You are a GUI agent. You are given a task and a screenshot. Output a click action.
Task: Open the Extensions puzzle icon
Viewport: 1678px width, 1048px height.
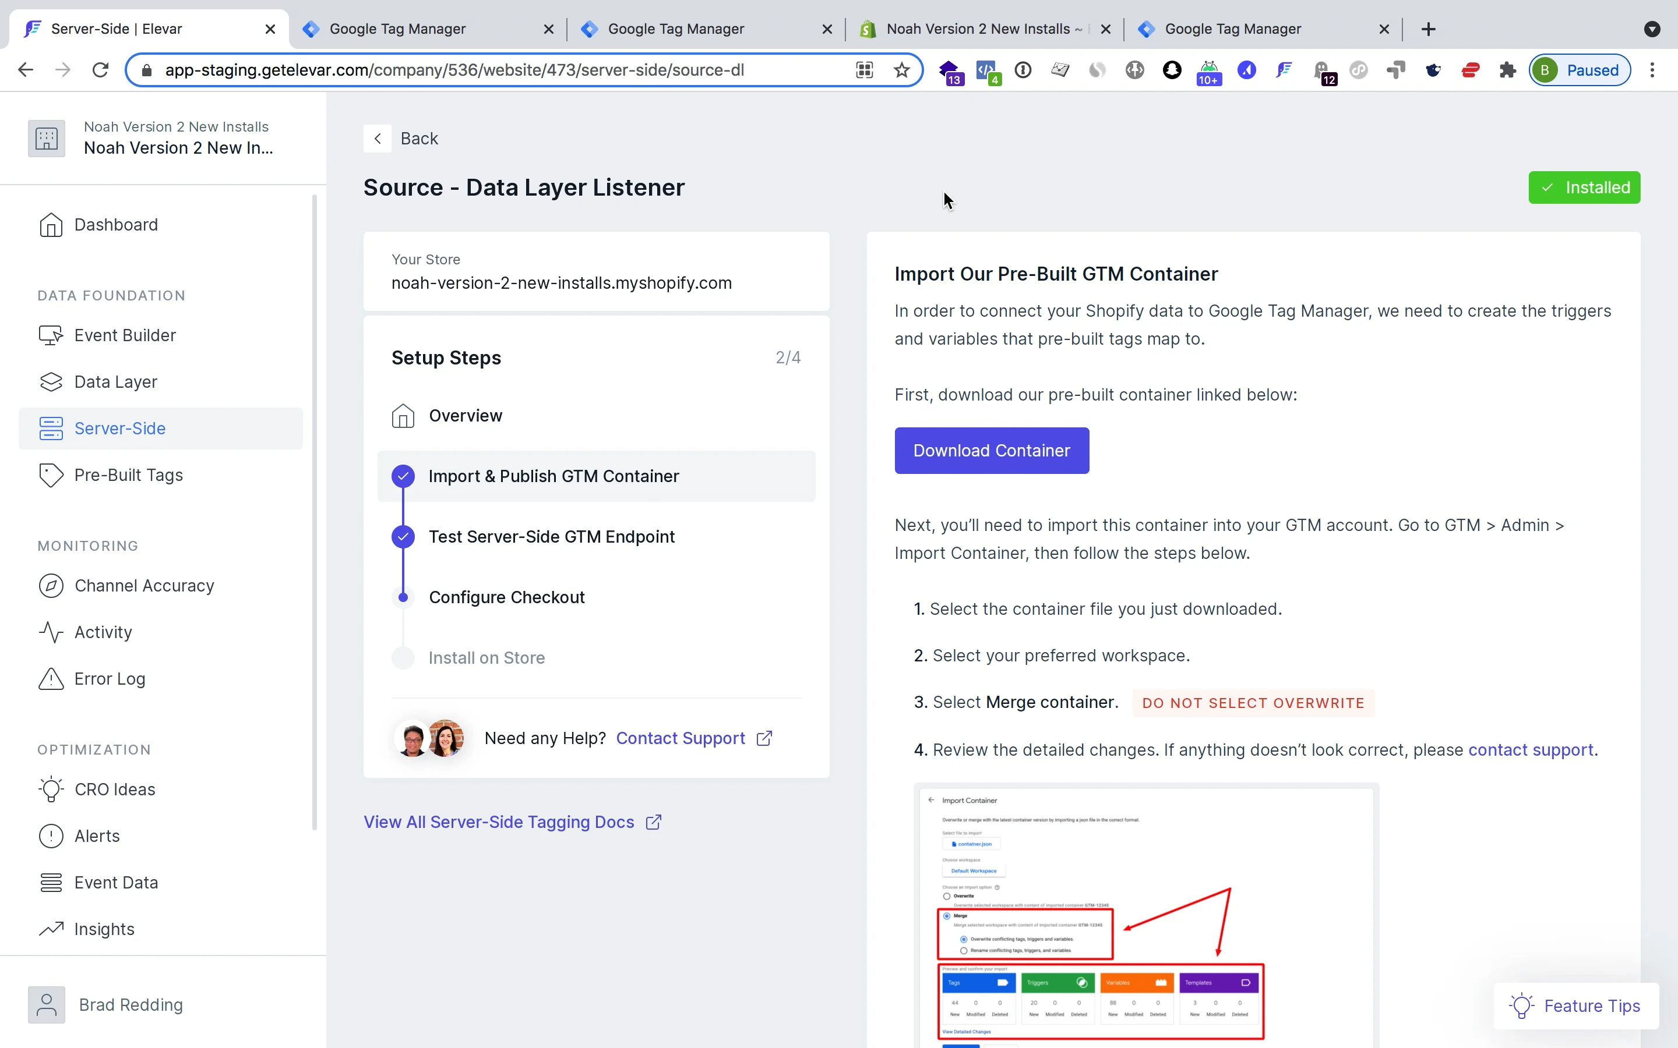pos(1507,70)
